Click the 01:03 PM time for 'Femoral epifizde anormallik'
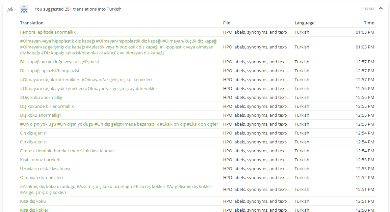 pyautogui.click(x=365, y=32)
